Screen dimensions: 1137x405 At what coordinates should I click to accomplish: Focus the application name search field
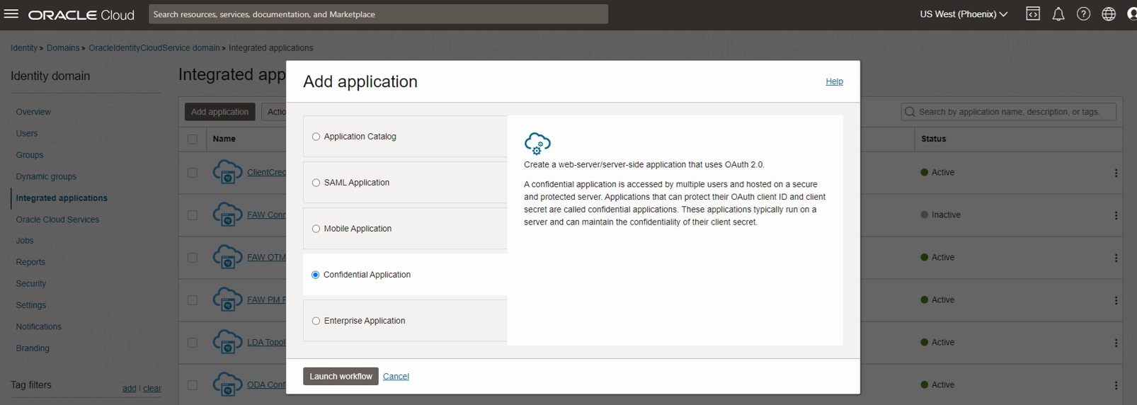(1008, 112)
